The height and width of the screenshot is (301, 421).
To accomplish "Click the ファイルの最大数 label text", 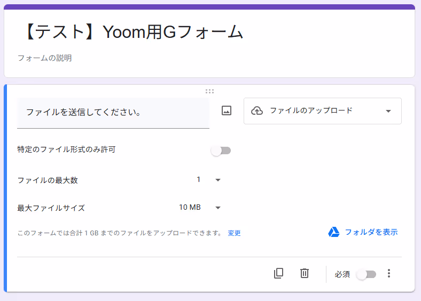I will click(x=48, y=180).
